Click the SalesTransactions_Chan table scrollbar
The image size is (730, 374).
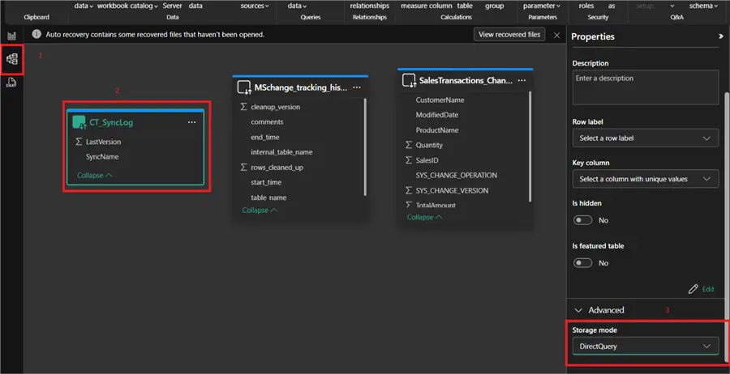pos(530,147)
